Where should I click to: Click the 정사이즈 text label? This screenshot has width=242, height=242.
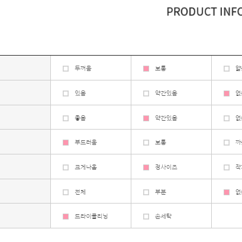tap(166, 167)
